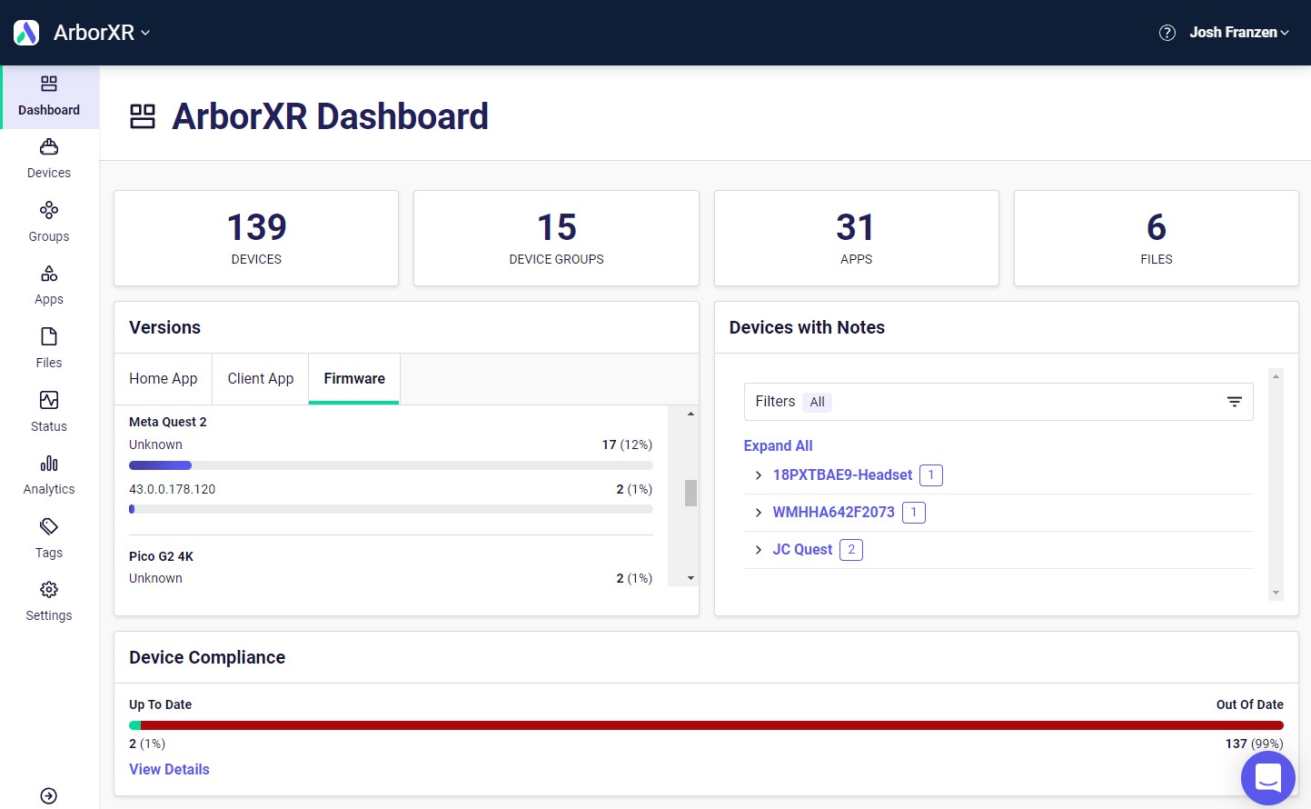1311x809 pixels.
Task: Click the Expand All link
Action: click(778, 445)
